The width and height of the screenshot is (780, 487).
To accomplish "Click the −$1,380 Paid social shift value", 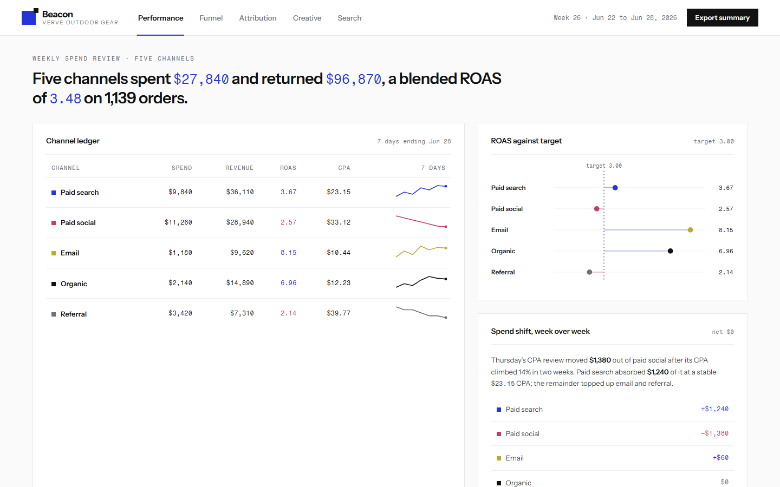I will click(714, 433).
